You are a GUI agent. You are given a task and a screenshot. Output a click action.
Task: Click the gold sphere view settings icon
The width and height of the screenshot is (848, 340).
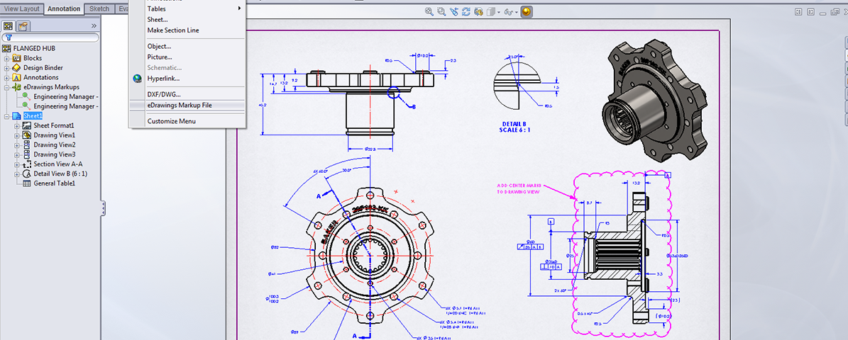(526, 11)
